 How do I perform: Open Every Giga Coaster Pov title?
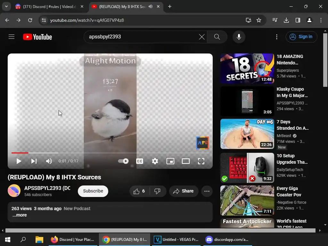coord(289,192)
